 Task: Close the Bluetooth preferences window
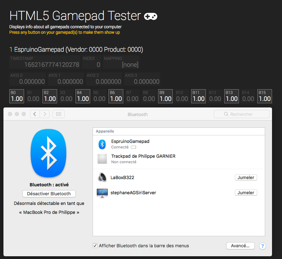pyautogui.click(x=10, y=114)
